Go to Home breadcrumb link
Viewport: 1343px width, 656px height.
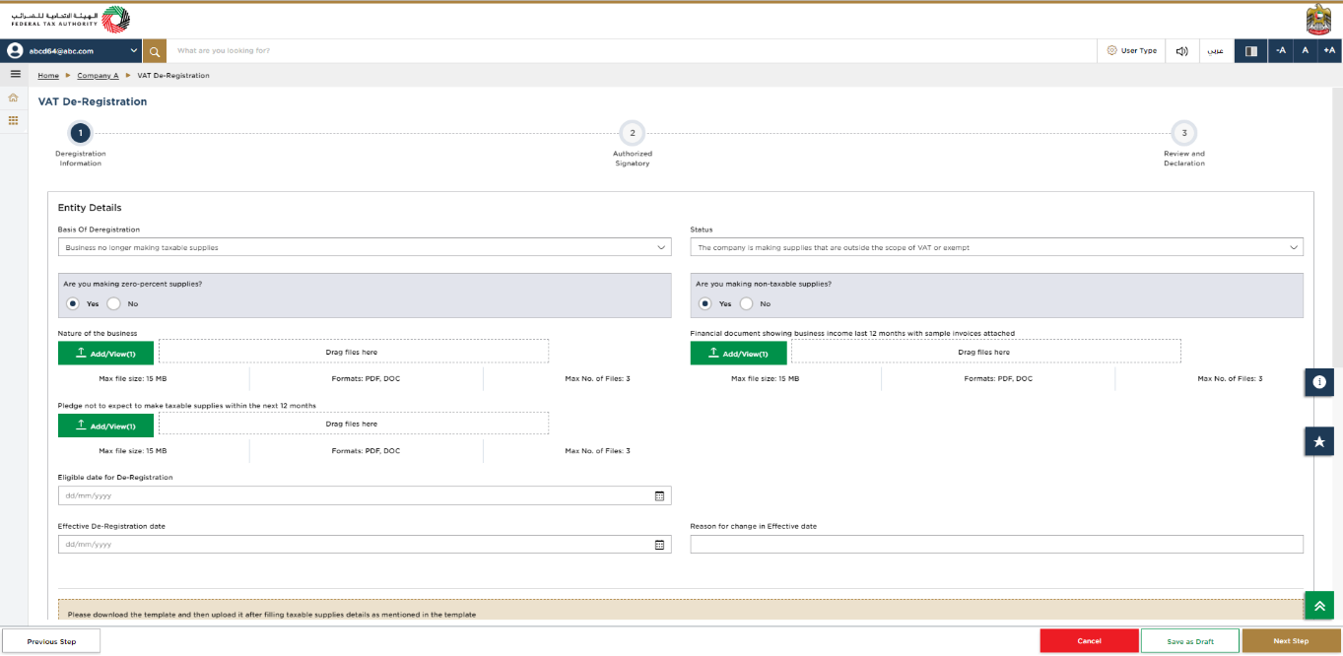coord(48,76)
